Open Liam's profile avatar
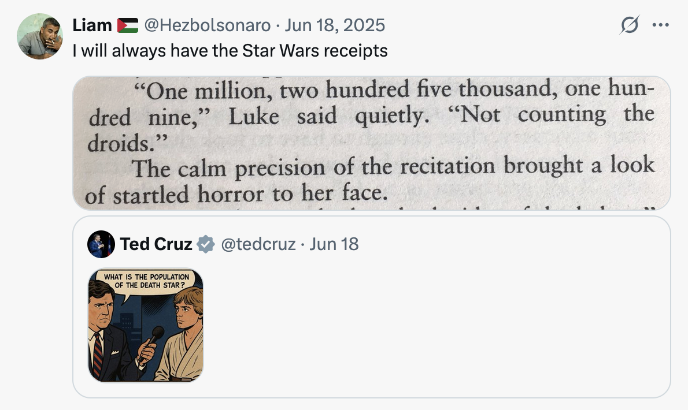 40,36
